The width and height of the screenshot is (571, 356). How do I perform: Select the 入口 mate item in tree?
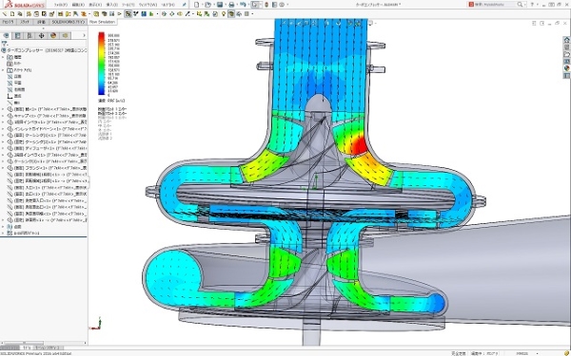[47, 187]
